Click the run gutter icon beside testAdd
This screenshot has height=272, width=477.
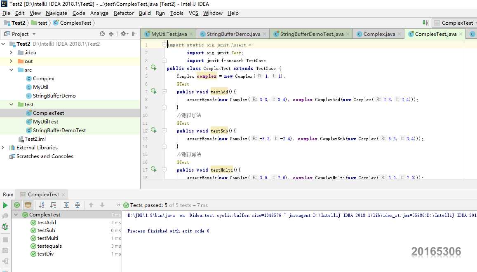154,91
